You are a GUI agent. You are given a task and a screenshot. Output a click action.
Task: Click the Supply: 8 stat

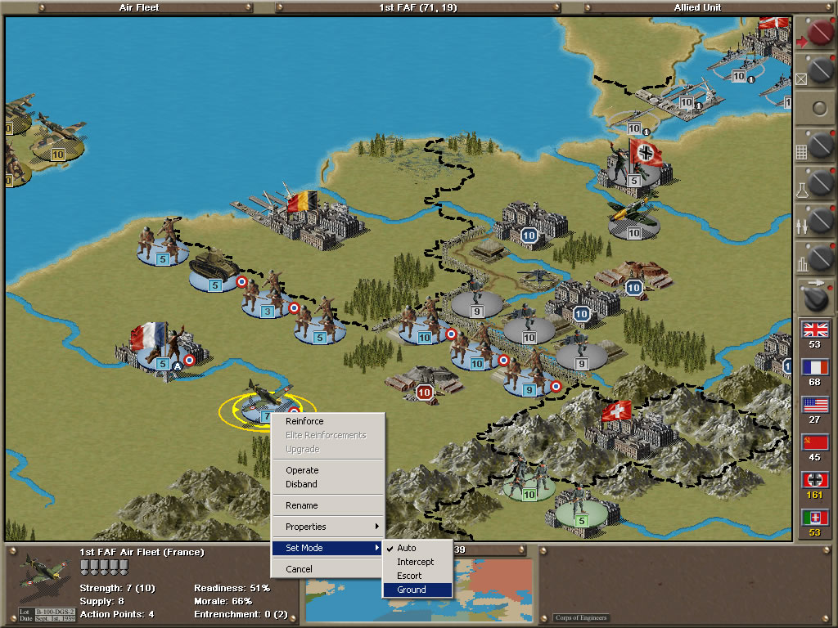(x=101, y=601)
